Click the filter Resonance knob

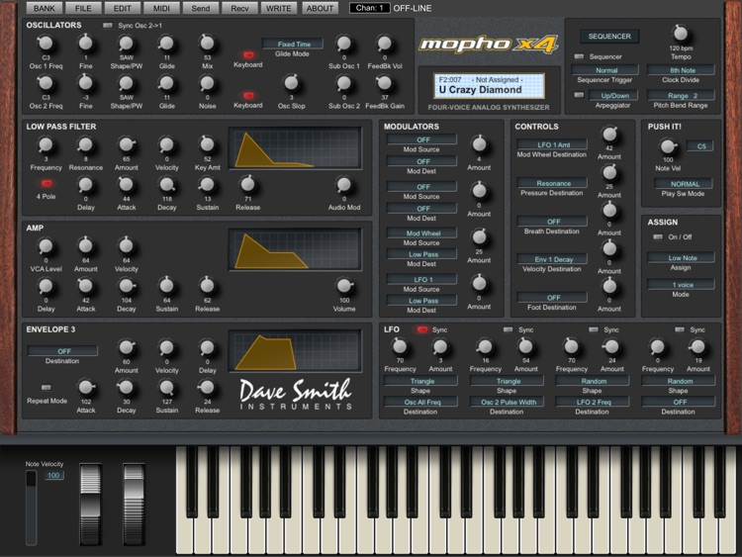click(86, 144)
